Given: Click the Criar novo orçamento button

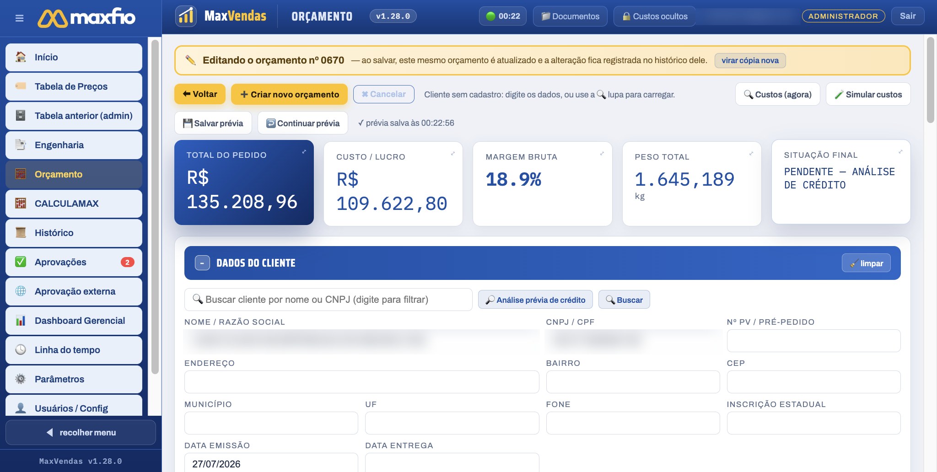Looking at the screenshot, I should (x=289, y=94).
